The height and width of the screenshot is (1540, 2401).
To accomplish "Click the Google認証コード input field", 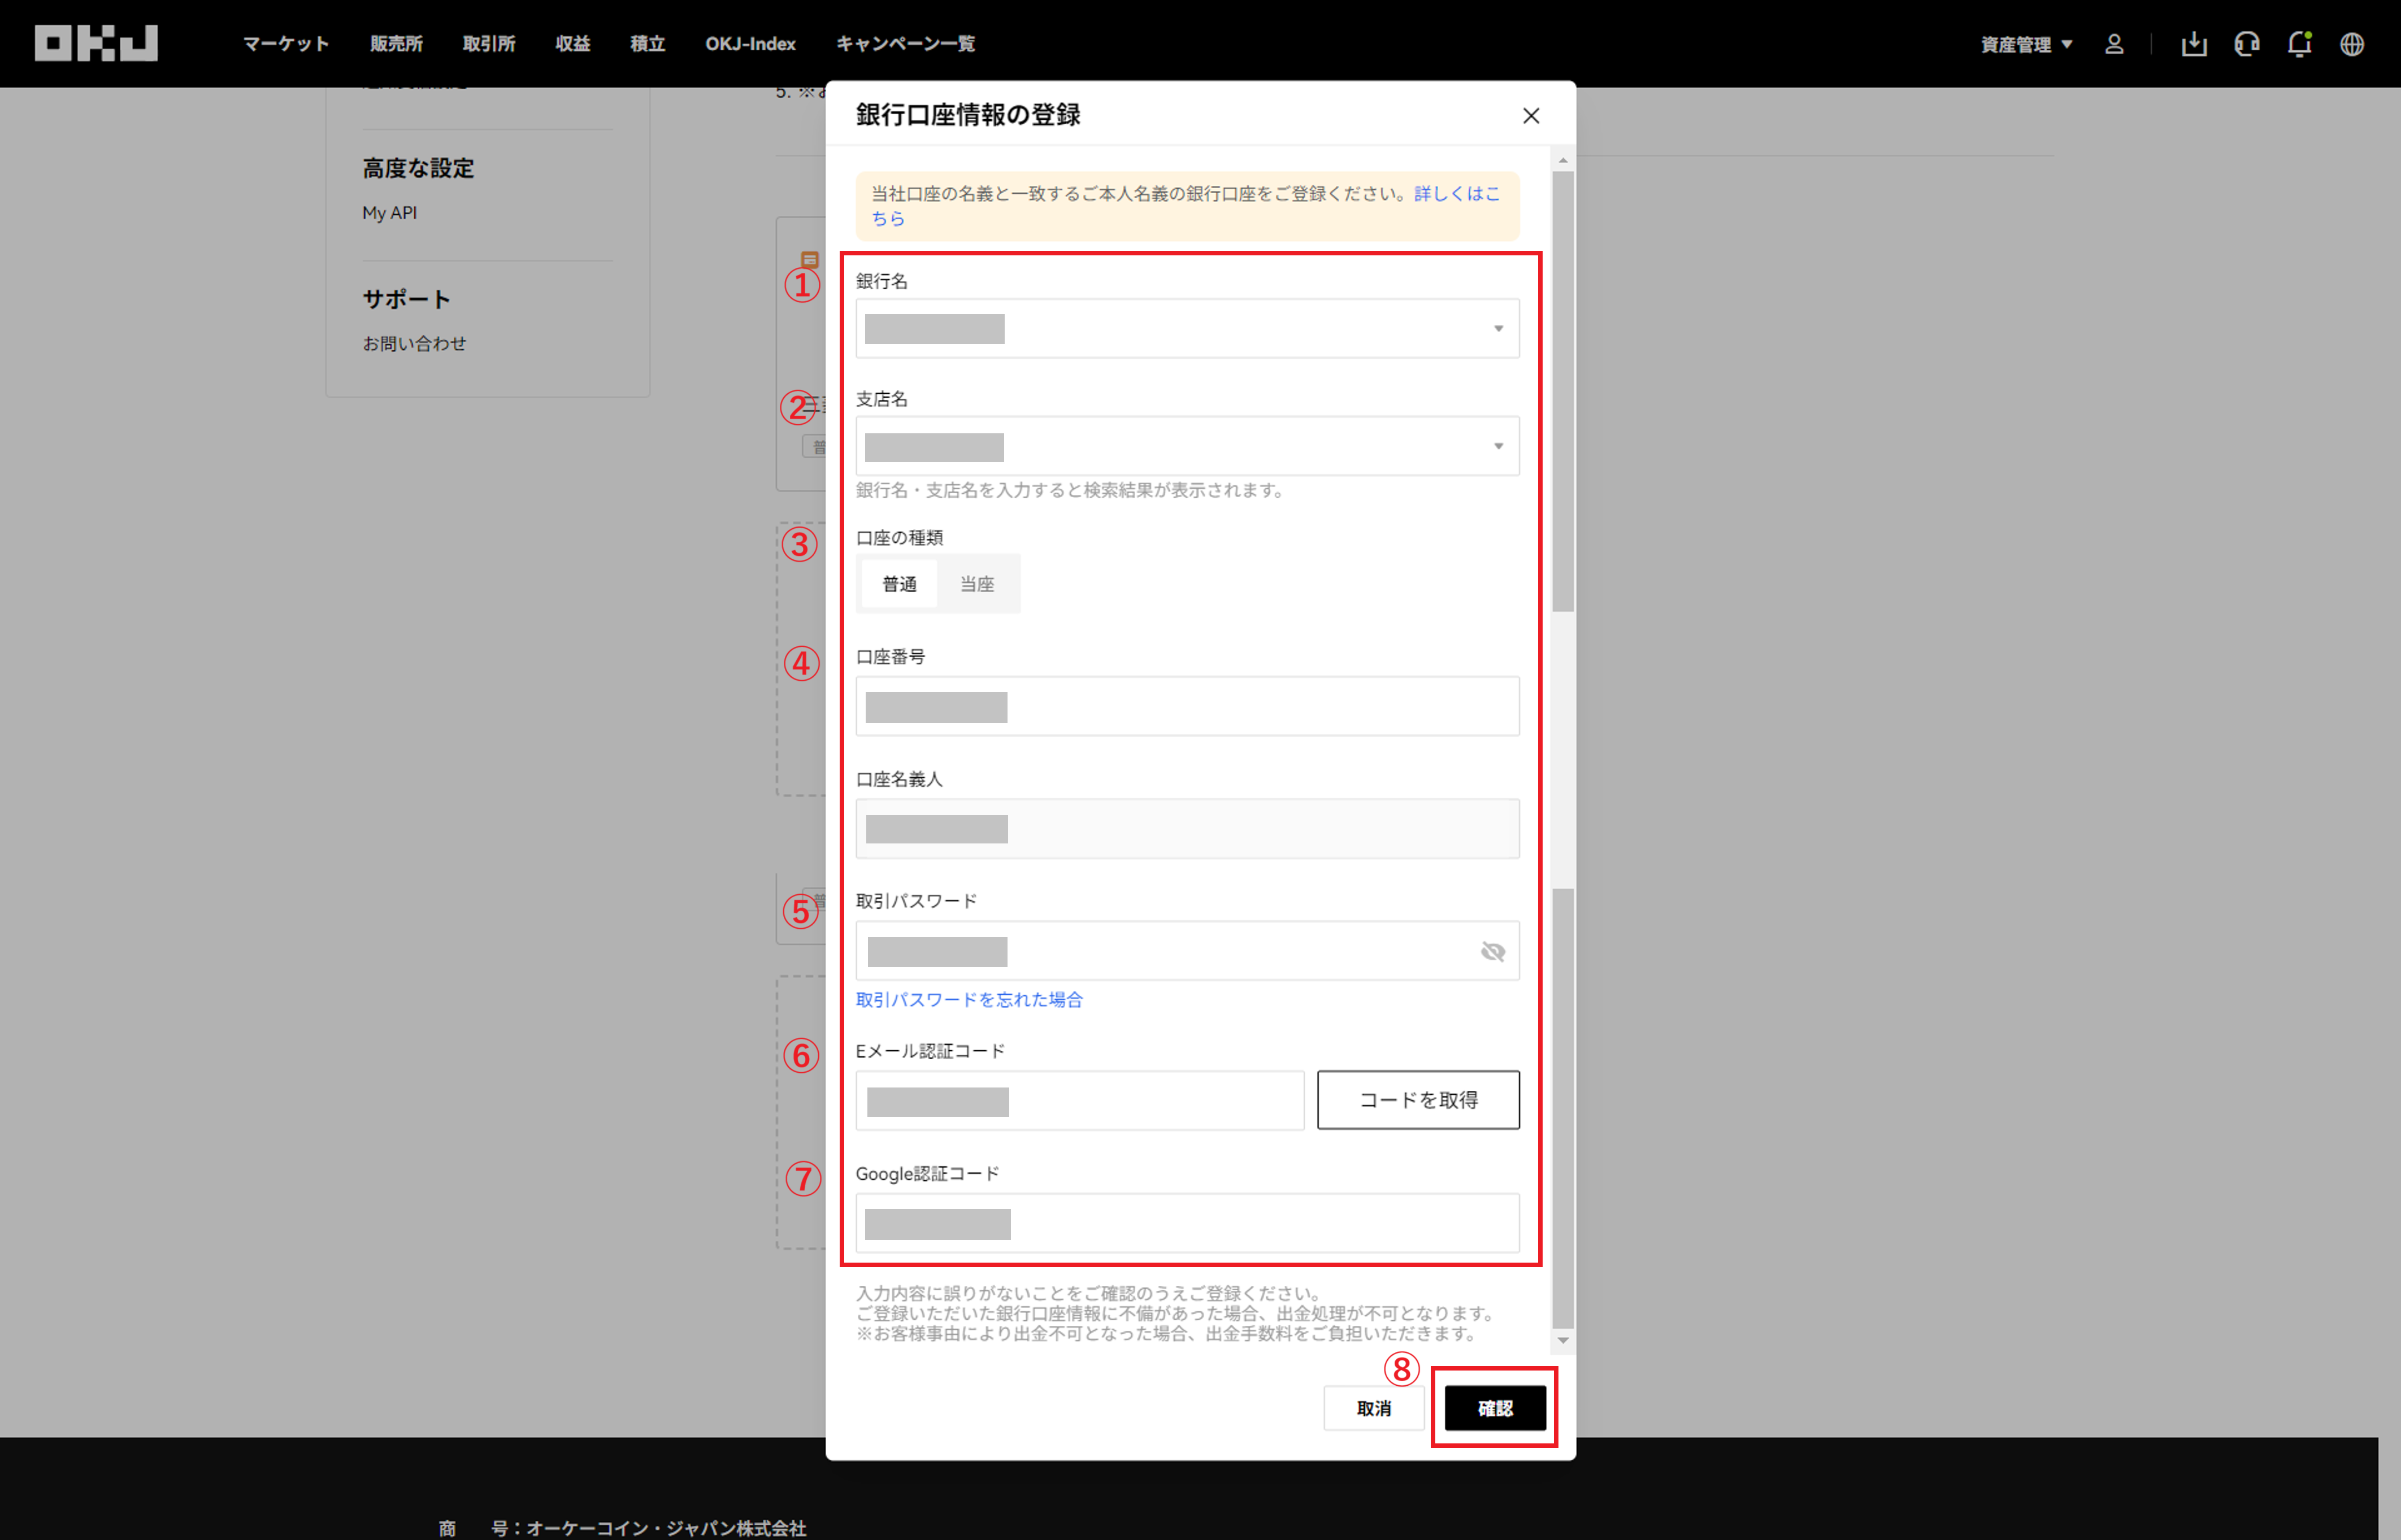I will pos(1187,1222).
